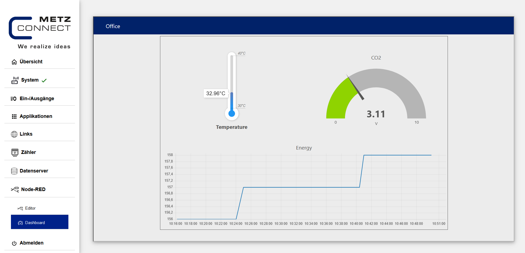Click the System router icon
Screen dimensions: 525x253
click(x=15, y=80)
